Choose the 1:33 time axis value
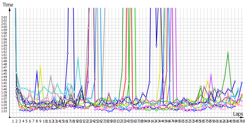The height and width of the screenshot is (125, 251). pyautogui.click(x=4, y=111)
